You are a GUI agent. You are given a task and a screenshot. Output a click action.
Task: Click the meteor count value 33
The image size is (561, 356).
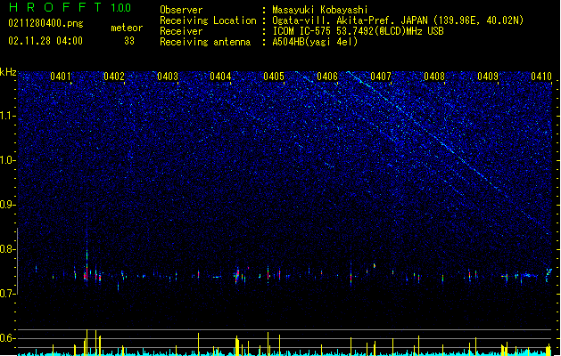129,41
